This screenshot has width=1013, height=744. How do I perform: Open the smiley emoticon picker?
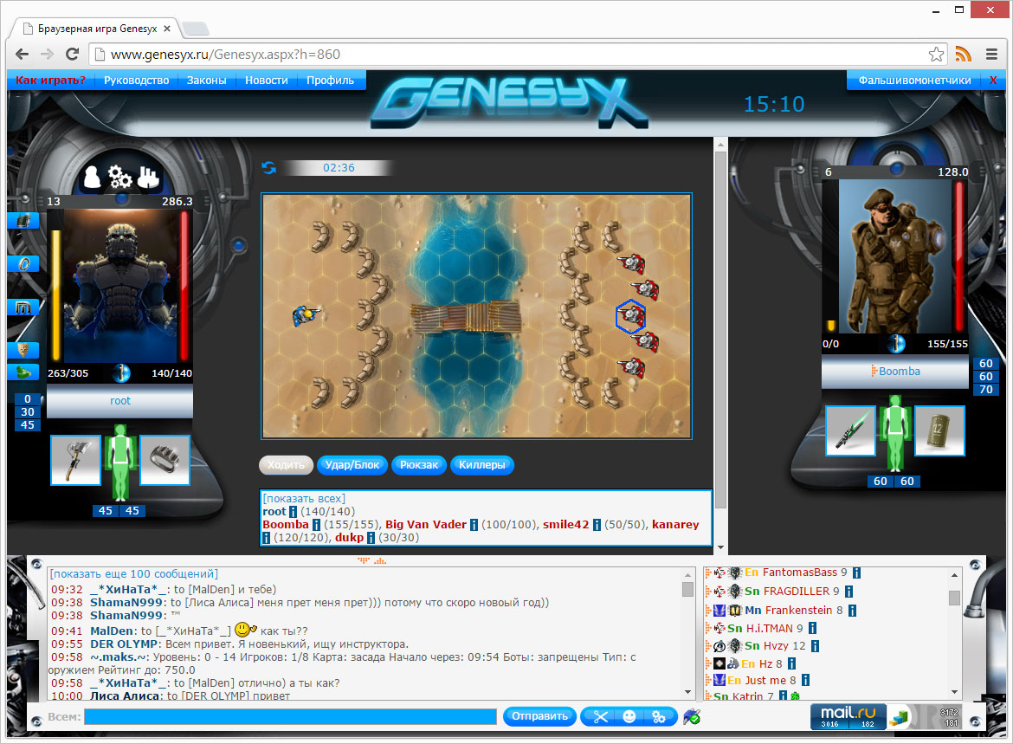629,717
